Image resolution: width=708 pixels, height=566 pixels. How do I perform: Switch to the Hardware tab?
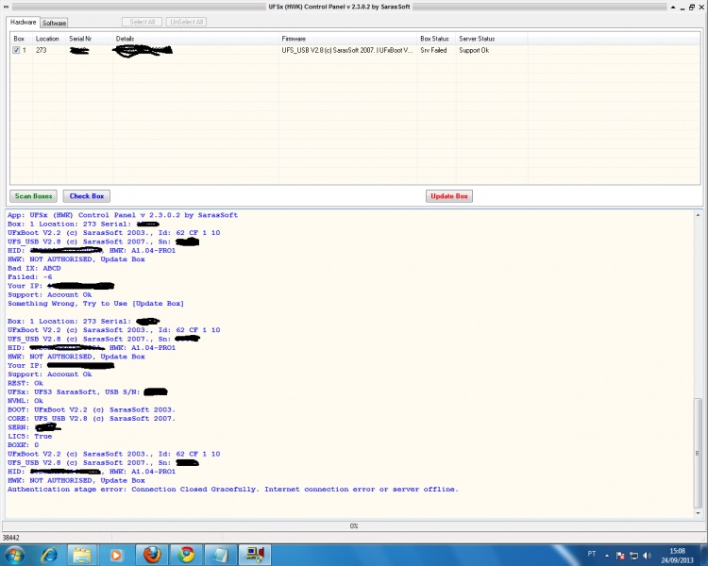(23, 22)
